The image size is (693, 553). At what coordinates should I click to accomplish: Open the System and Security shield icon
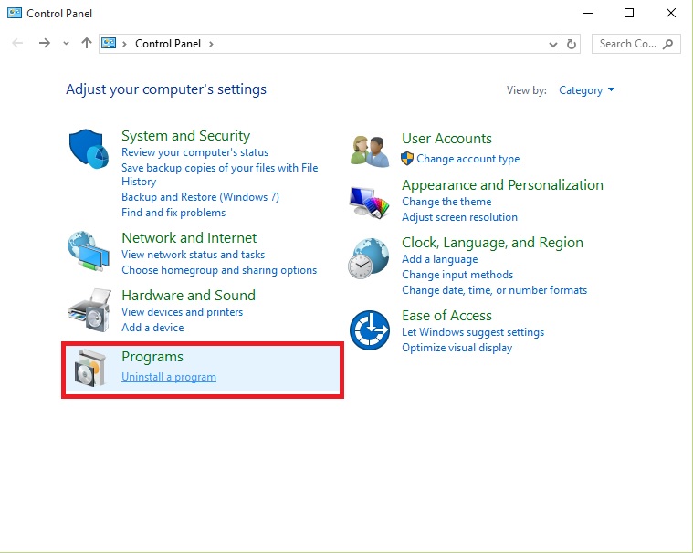(x=89, y=149)
